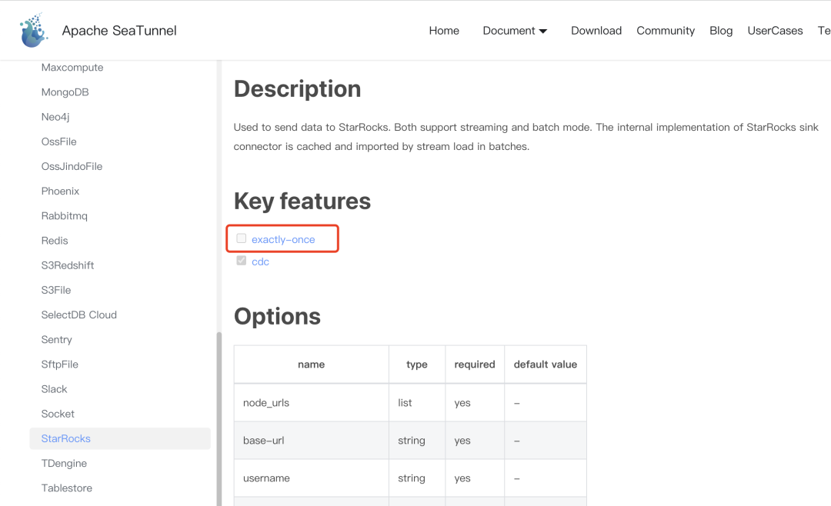Toggle the exactly-once checkbox
831x506 pixels.
(x=241, y=239)
